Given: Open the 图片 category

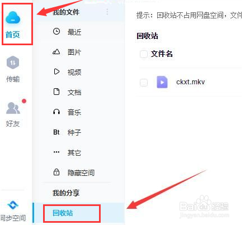Looking at the screenshot, I should coord(74,52).
